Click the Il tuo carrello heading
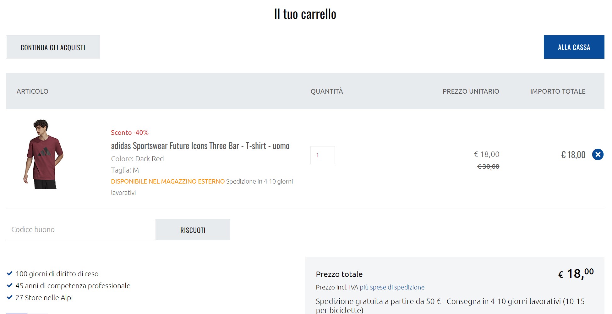 click(305, 14)
